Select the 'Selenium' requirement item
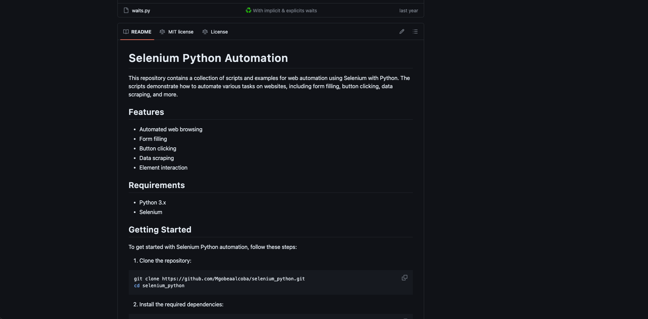 click(151, 212)
